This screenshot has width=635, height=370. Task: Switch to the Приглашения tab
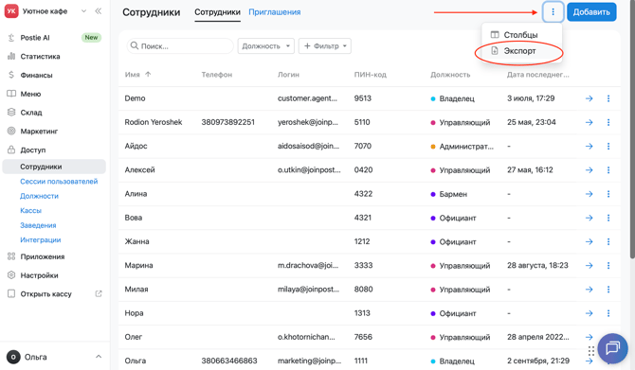pos(275,12)
